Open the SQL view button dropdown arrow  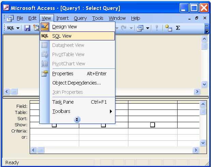click(18, 28)
